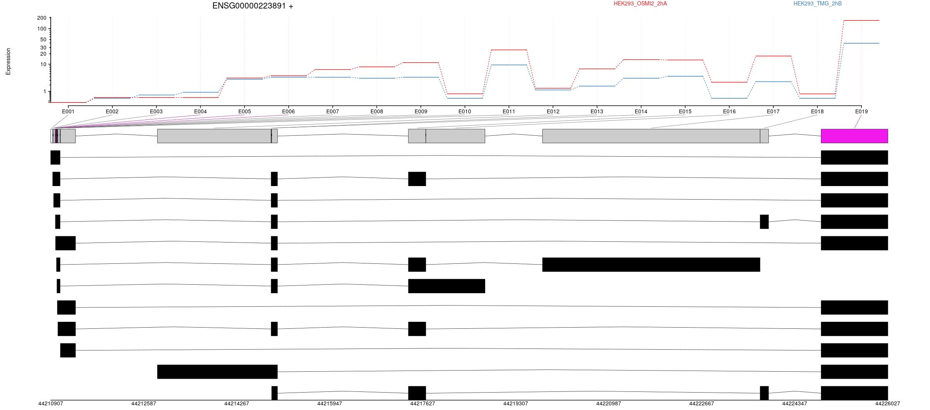
Task: Click exon label E017
Action: [x=773, y=111]
